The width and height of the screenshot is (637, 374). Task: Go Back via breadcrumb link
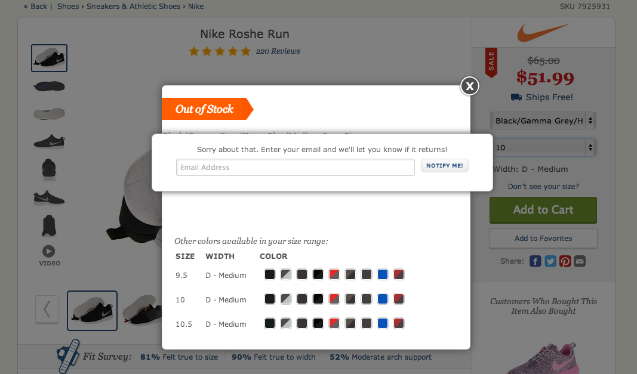[x=35, y=7]
